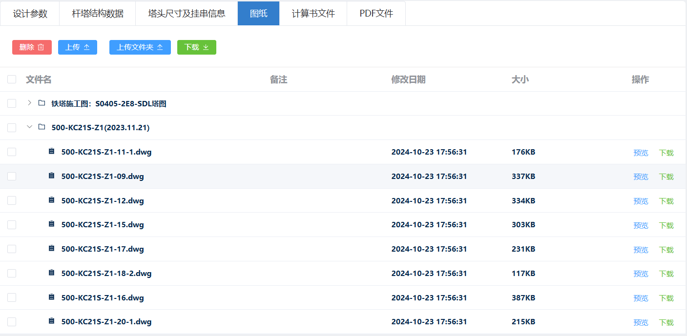Click folder name 铁塔施工图: S0405-2E8-SDL塔图

pyautogui.click(x=109, y=103)
